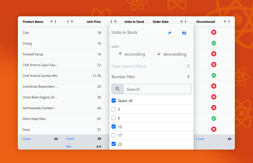The width and height of the screenshot is (253, 163).
Task: Open Product Name column options menu
Action: pyautogui.click(x=55, y=22)
